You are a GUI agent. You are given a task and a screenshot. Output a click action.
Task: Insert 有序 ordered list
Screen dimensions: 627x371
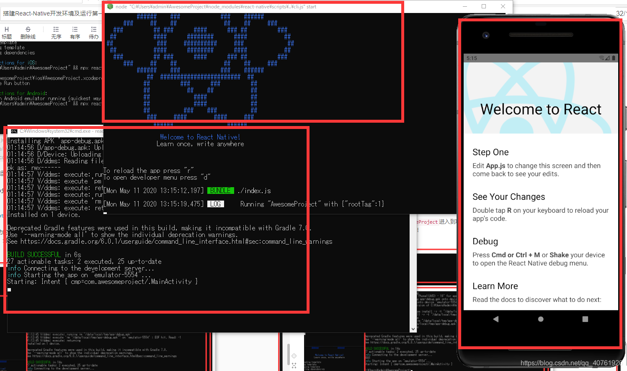pos(75,33)
